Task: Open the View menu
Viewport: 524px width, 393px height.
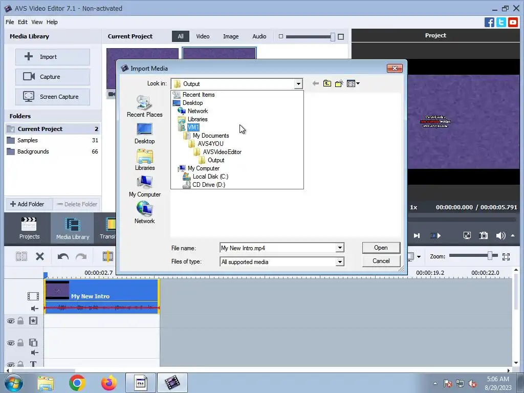Action: click(x=37, y=22)
